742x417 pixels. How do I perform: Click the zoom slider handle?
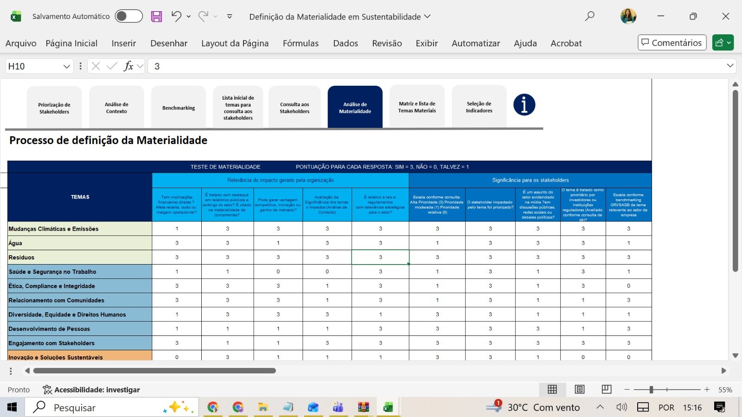tap(651, 390)
